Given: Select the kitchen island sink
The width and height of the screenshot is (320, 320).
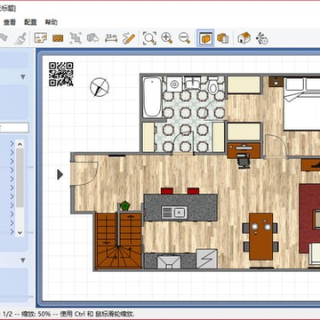Looking at the screenshot, I should coord(174,212).
